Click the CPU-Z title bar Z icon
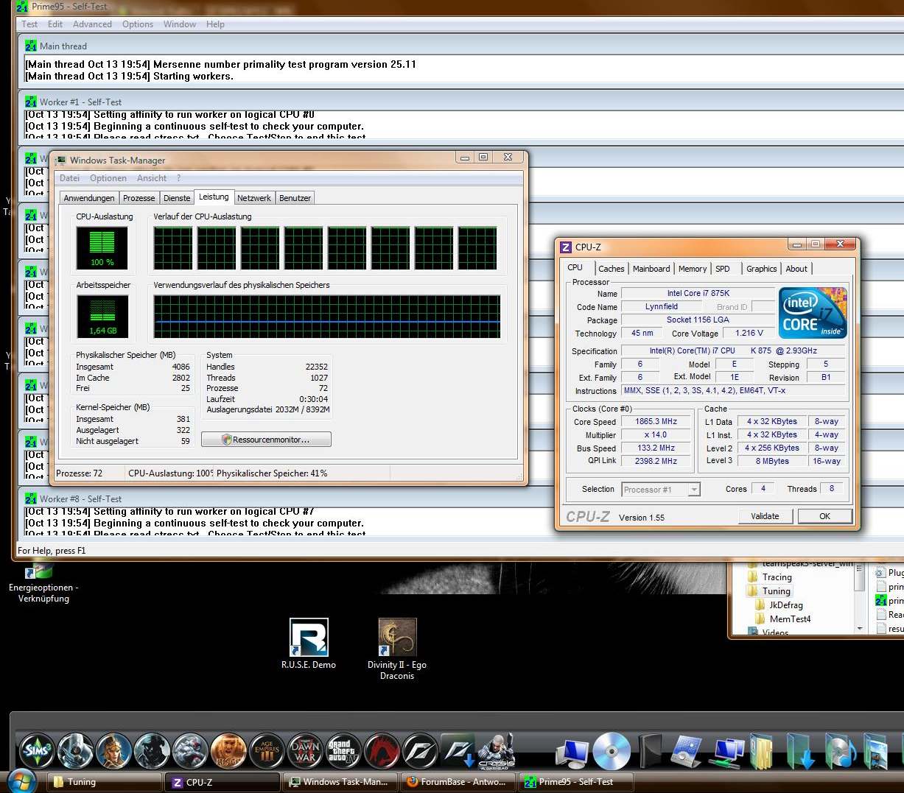The height and width of the screenshot is (793, 904). (x=566, y=247)
